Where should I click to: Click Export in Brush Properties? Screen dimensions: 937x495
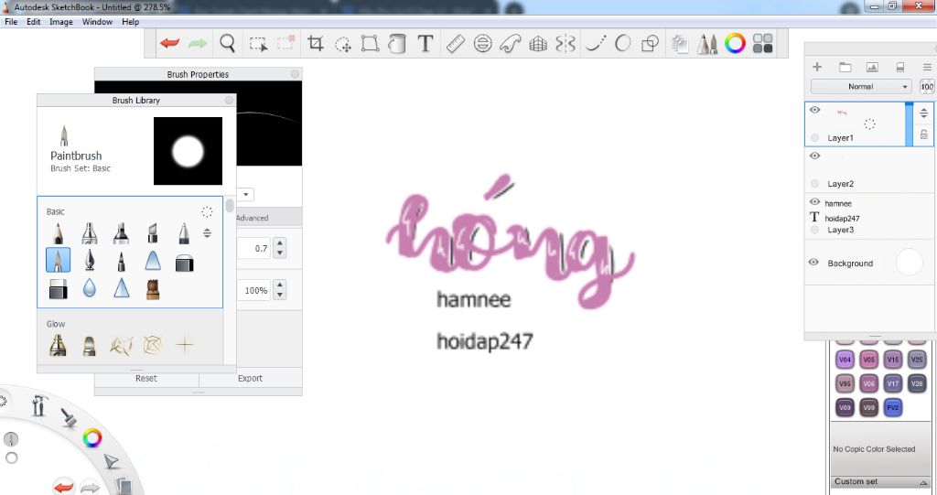(251, 379)
